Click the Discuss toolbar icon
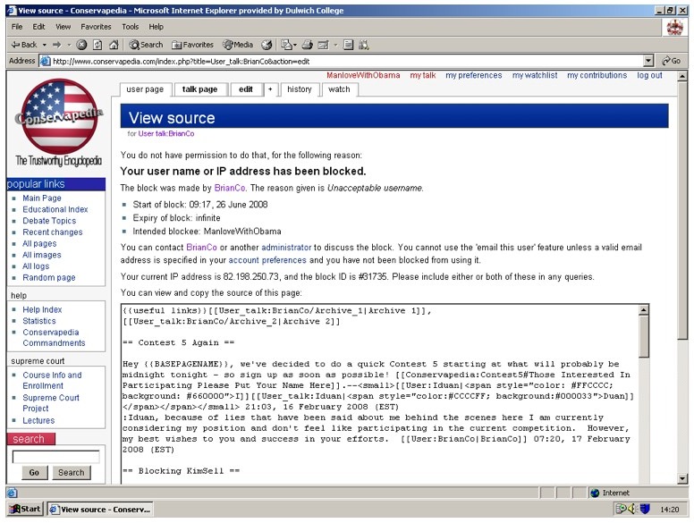Image resolution: width=694 pixels, height=523 pixels. [348, 45]
